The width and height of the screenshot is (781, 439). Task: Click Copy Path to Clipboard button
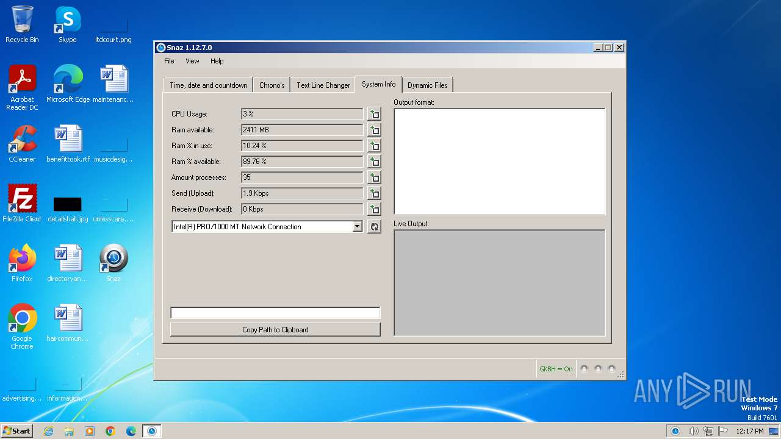click(275, 330)
